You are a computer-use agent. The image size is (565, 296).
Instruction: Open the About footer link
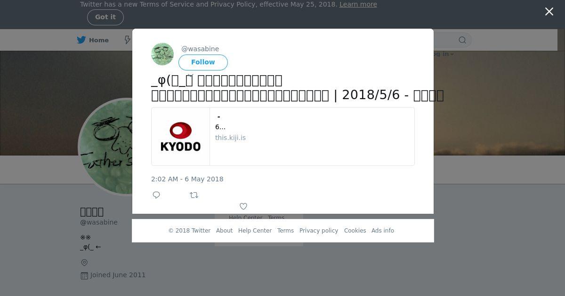point(224,231)
